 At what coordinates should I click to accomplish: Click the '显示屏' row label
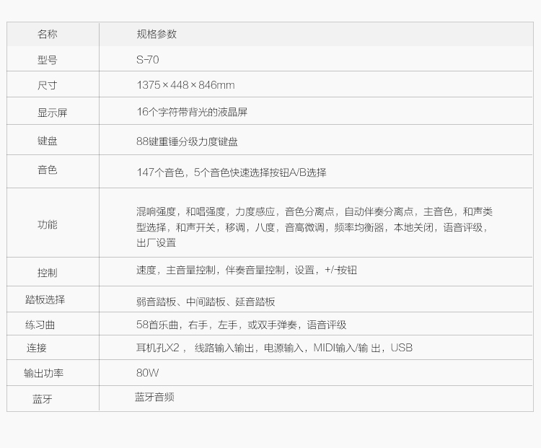click(52, 113)
